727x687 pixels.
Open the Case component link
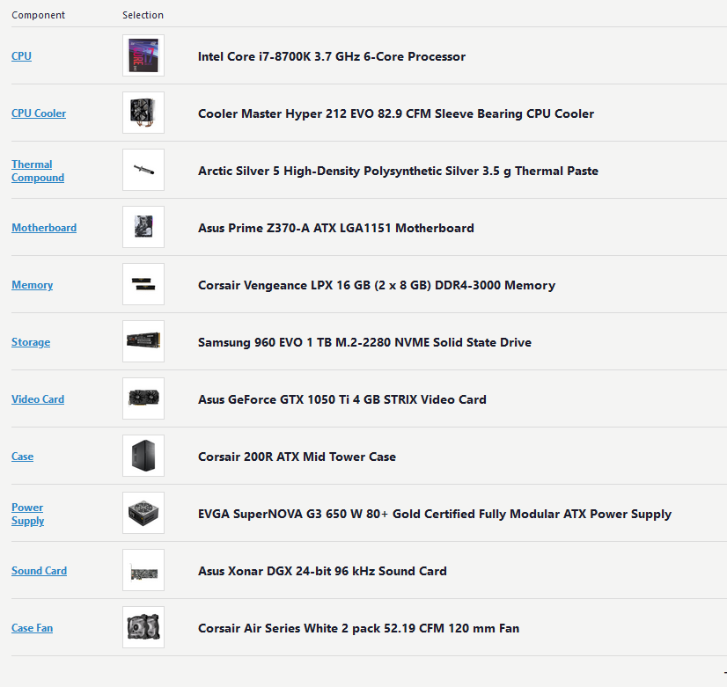click(22, 457)
